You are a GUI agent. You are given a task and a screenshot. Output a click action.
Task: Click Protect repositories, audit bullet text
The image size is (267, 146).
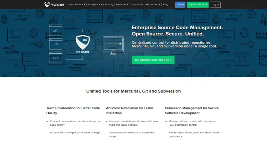(194, 134)
